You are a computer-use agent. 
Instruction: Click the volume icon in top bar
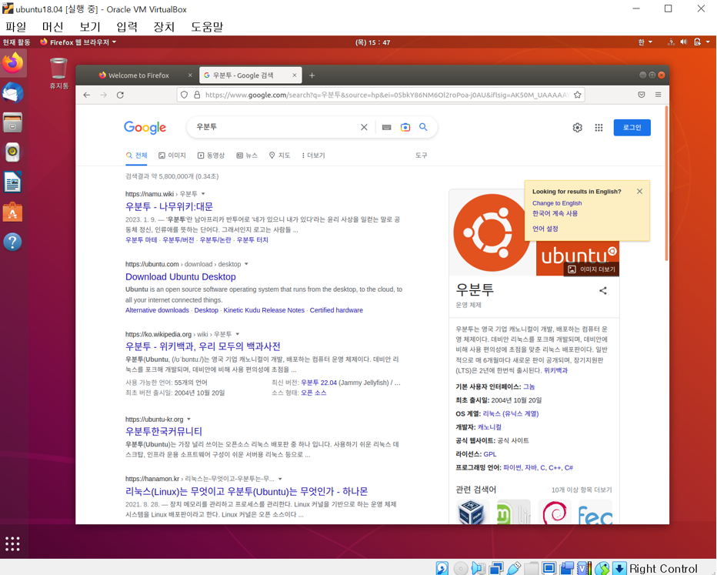point(684,42)
